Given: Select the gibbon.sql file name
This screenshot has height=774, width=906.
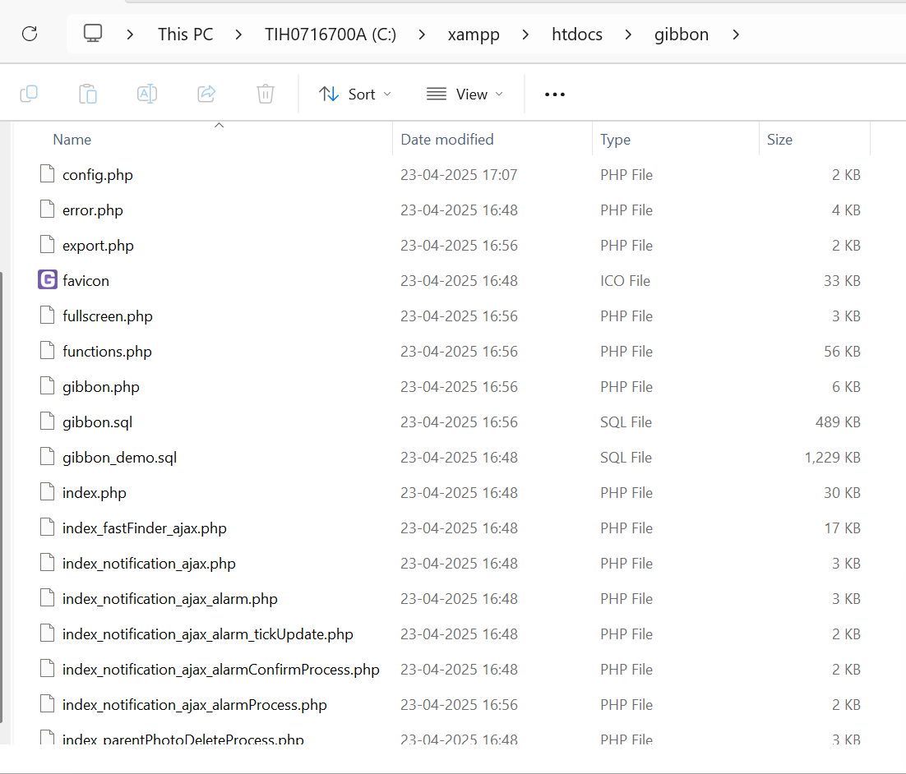Looking at the screenshot, I should pos(97,422).
